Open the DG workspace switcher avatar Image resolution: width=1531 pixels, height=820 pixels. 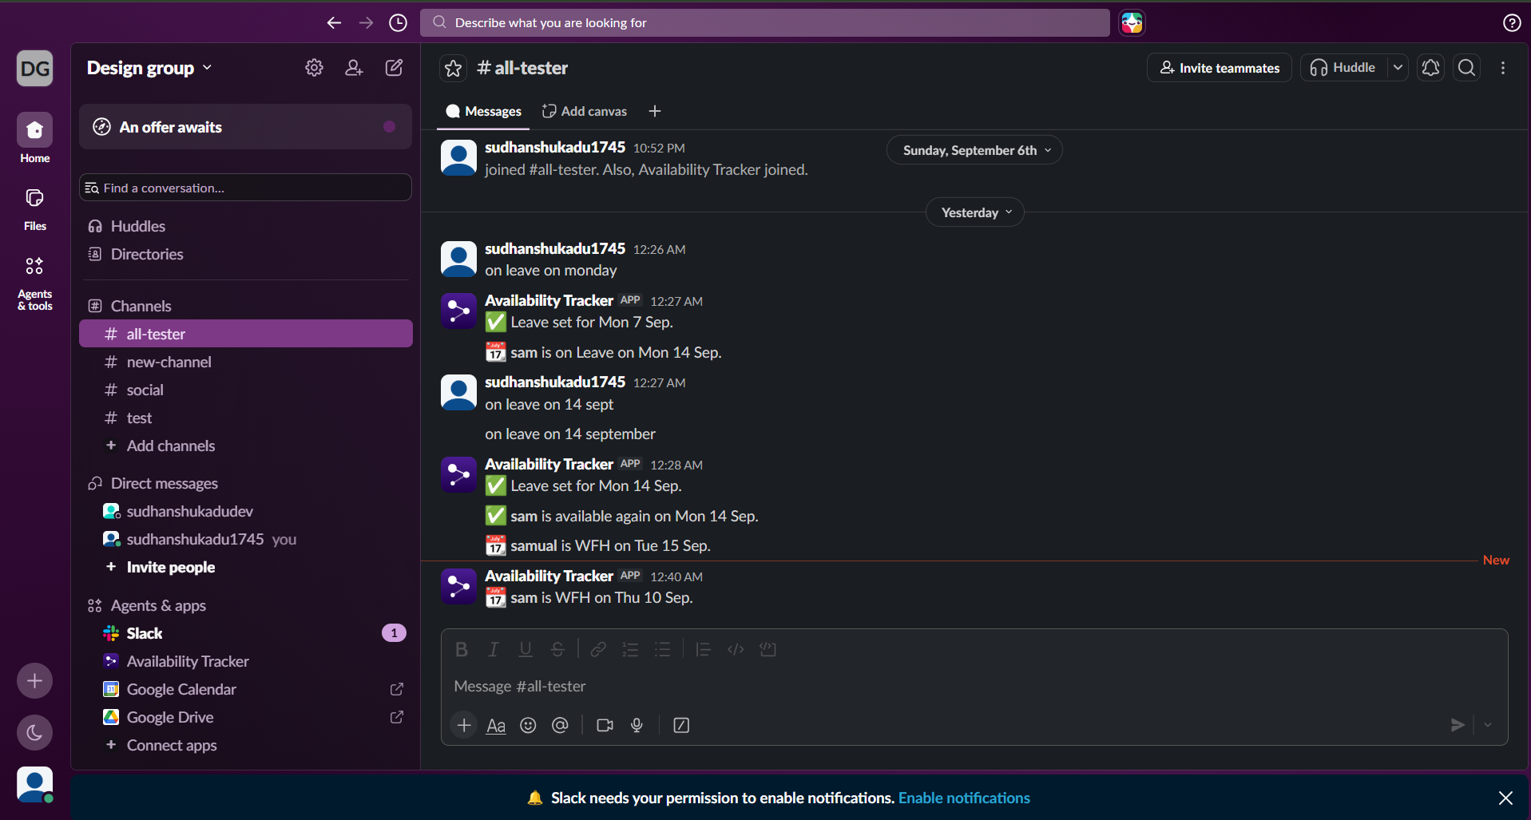click(34, 68)
